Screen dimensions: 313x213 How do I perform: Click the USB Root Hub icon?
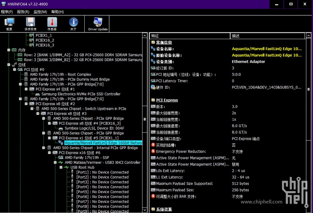tap(66, 167)
